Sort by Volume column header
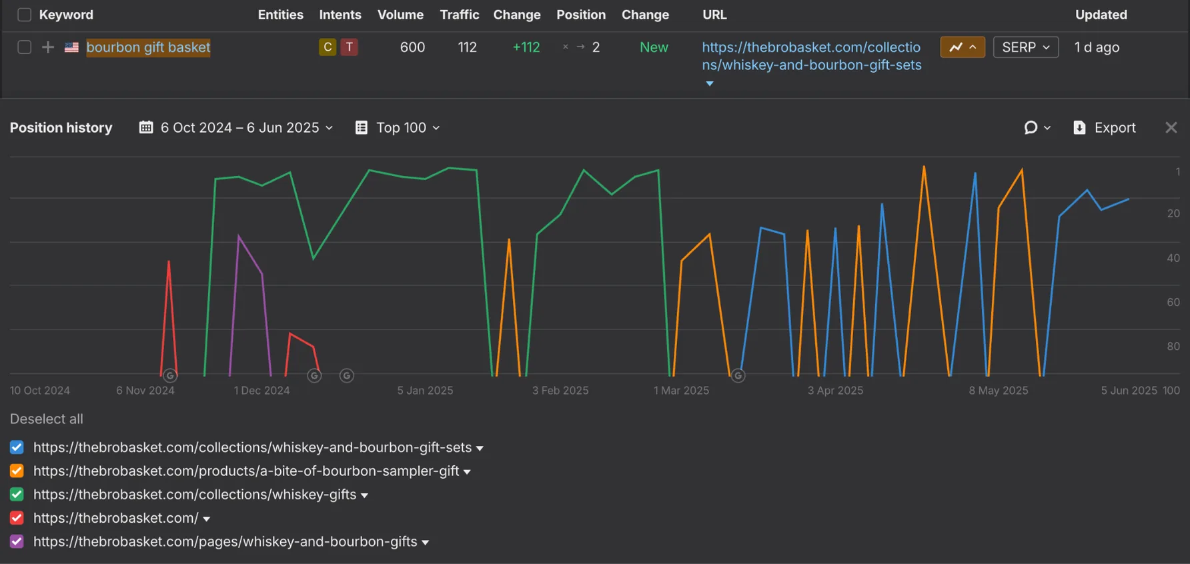The width and height of the screenshot is (1190, 564). [x=400, y=15]
